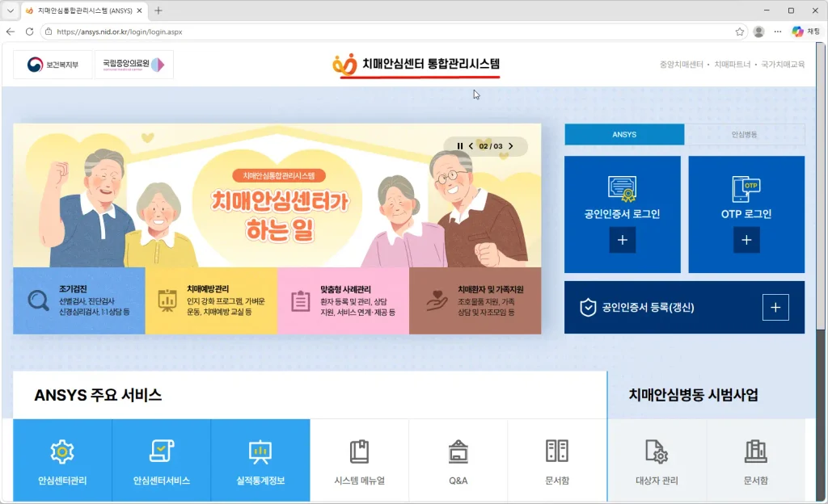Viewport: 828px width, 504px height.
Task: Open the 안심센터서비스 document icon
Action: (x=161, y=451)
